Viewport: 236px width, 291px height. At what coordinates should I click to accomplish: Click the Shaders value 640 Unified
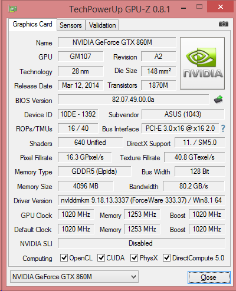coord(90,143)
